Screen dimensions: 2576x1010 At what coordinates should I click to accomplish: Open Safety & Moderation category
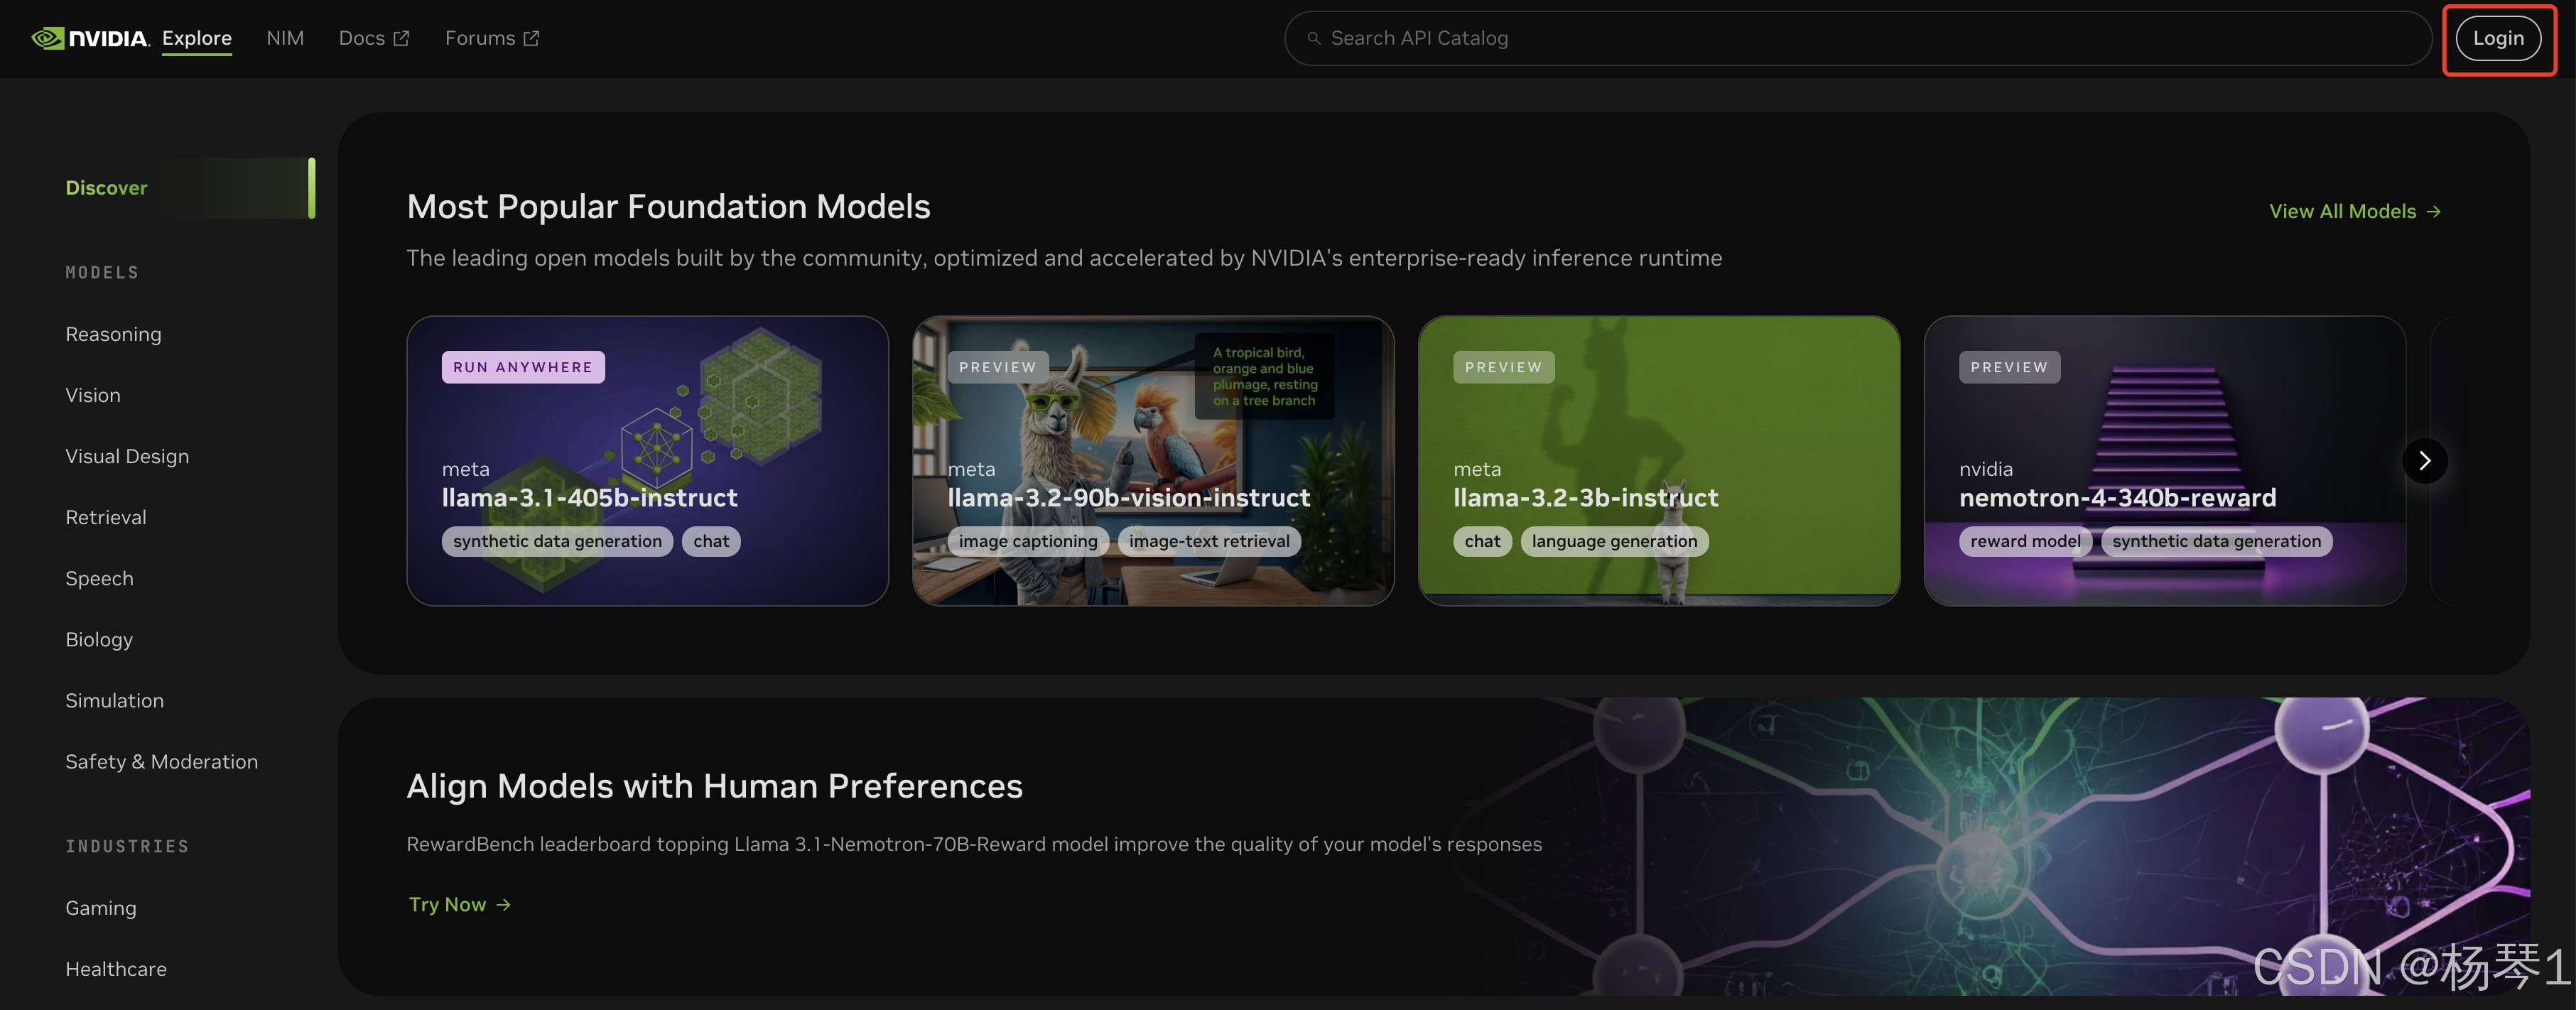(161, 761)
